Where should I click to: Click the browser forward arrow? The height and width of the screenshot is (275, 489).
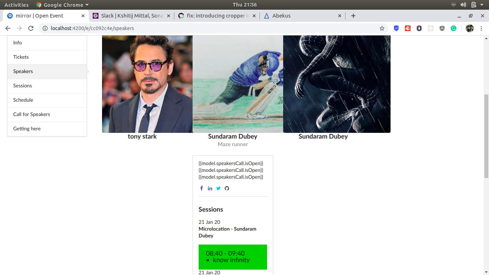[19, 28]
